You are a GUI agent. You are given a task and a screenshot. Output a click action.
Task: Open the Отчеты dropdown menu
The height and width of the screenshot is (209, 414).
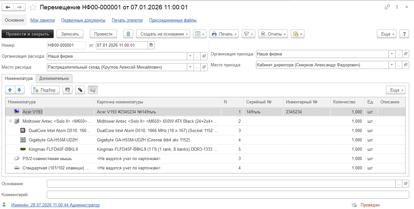(273, 34)
